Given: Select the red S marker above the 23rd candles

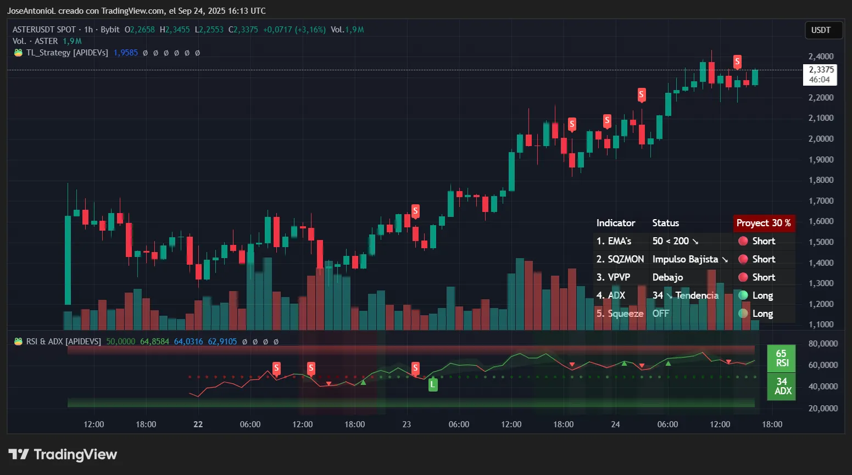Looking at the screenshot, I should pyautogui.click(x=415, y=211).
